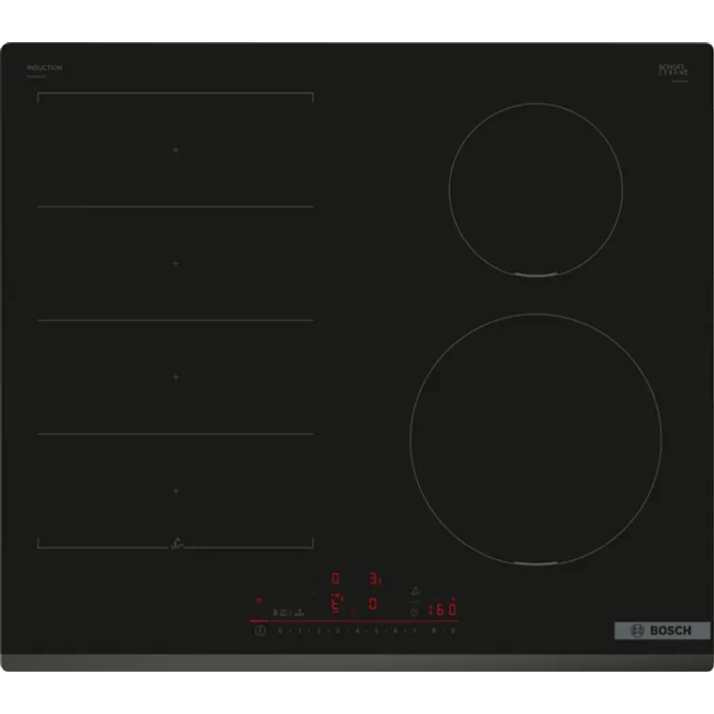Tap the third cross in flex zone
This screenshot has width=714, height=714.
[x=176, y=378]
